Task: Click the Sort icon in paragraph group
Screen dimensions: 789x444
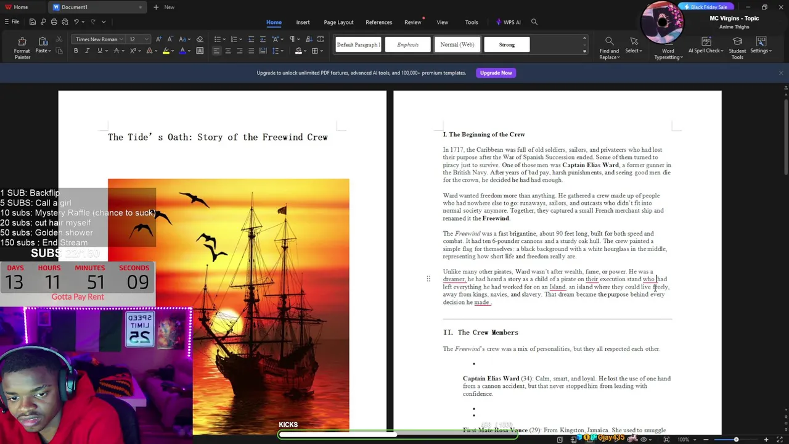Action: pyautogui.click(x=309, y=39)
